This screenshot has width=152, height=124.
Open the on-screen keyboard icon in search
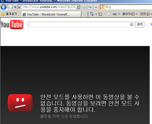[x=132, y=24]
